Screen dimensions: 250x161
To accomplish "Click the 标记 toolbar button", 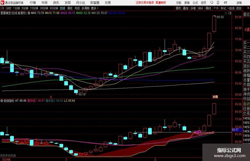I will pos(223,8).
